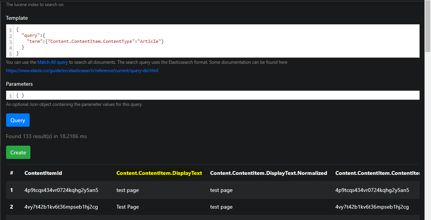Click the Template section heading
Viewport: 431px width, 220px height.
tap(17, 18)
